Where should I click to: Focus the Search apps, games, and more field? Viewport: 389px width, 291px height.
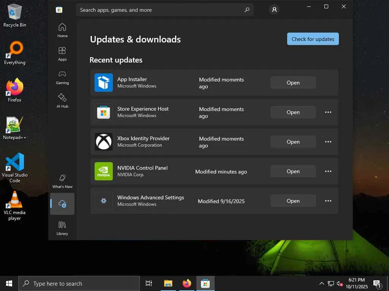point(165,10)
